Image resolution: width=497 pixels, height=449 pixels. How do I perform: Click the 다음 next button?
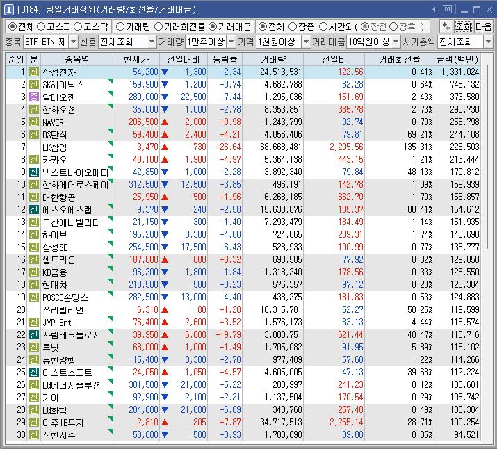point(483,26)
